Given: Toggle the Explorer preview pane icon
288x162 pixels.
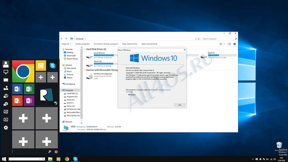Looking at the screenshot, I should click(x=229, y=44).
